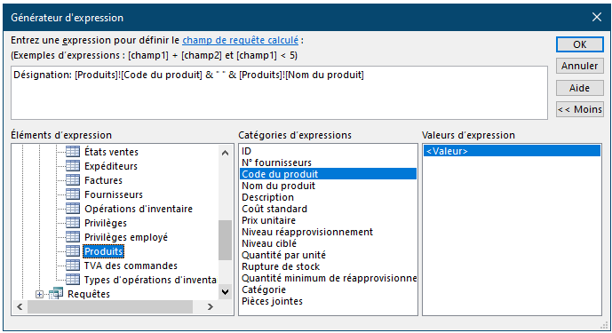
Task: Select Nom du produit in the categories list
Action: (278, 186)
